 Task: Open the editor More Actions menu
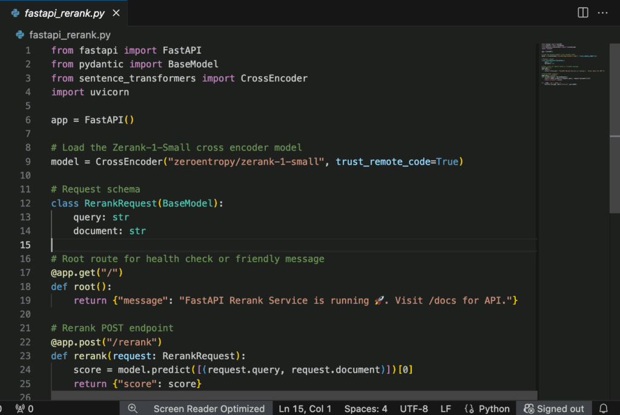click(x=602, y=13)
